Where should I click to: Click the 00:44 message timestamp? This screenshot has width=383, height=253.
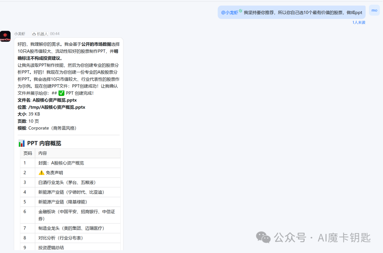pyautogui.click(x=55, y=34)
